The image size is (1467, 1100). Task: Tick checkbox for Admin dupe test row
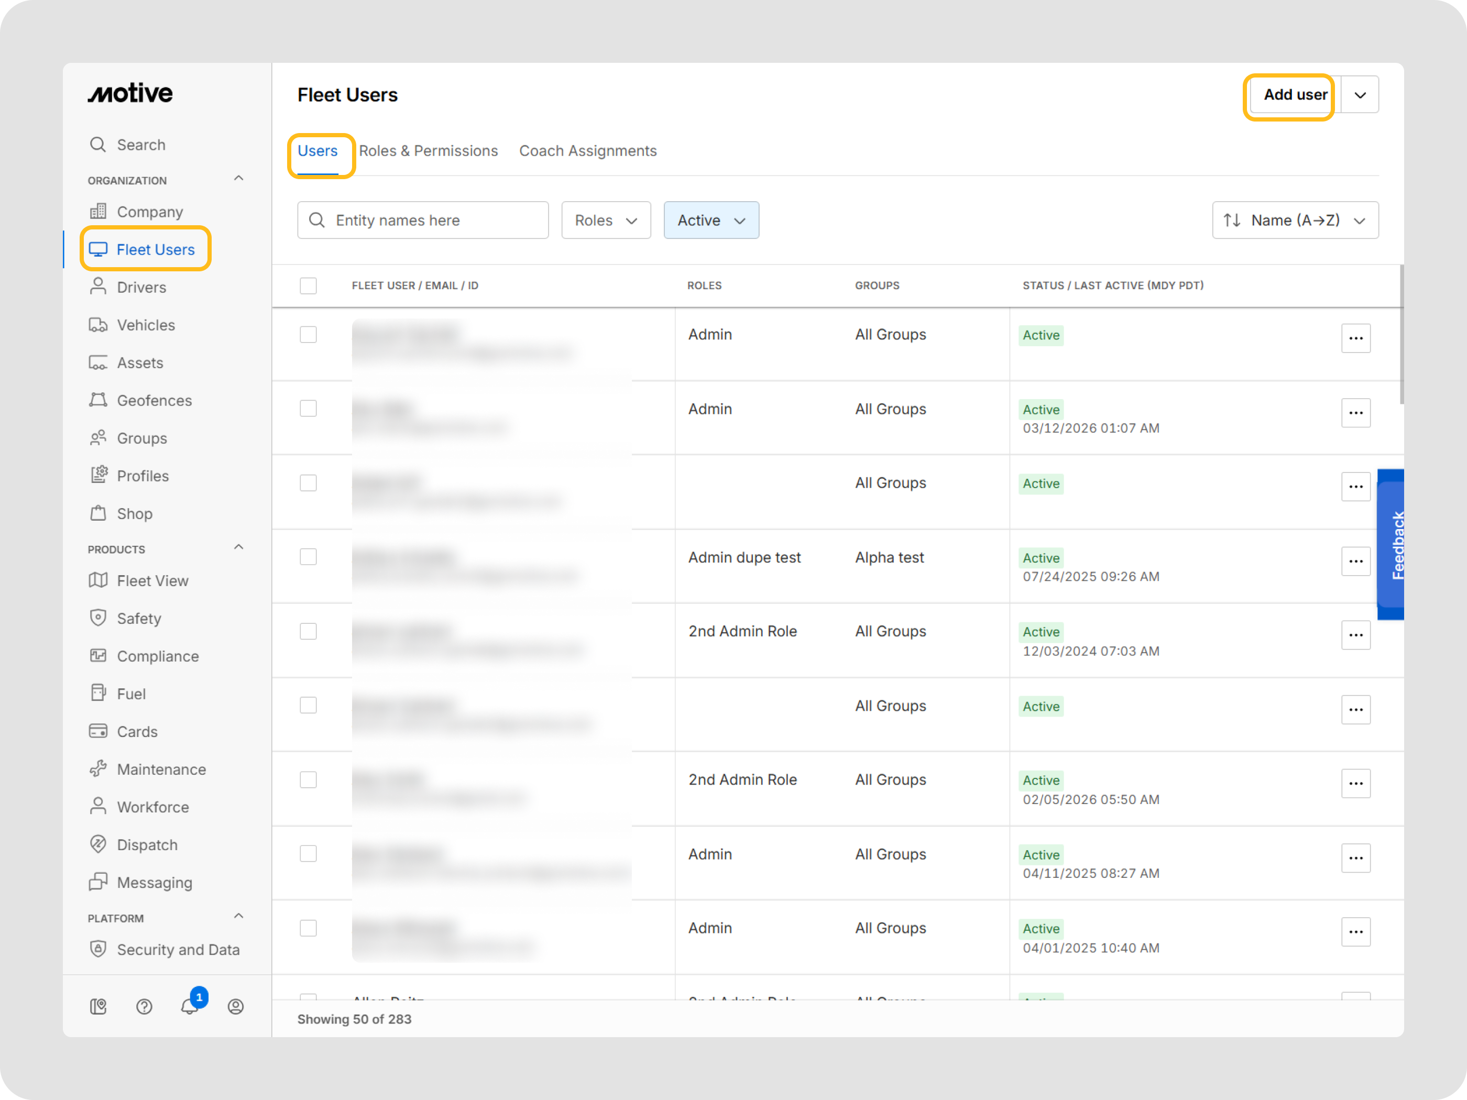click(309, 557)
